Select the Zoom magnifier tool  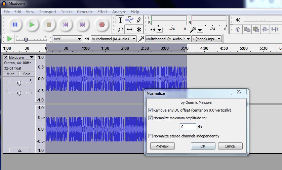(120, 29)
